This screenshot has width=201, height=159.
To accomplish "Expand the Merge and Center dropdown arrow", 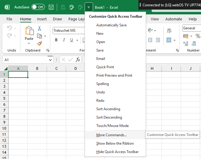I will [174, 40].
